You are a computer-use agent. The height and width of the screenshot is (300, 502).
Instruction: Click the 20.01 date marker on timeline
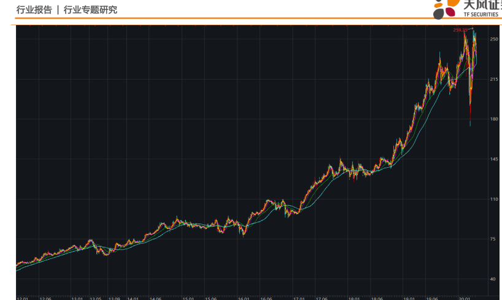pos(465,298)
